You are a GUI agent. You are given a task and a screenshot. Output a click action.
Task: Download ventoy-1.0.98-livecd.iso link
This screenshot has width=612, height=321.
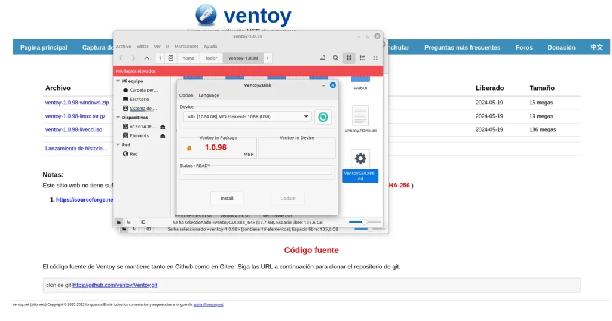tap(74, 129)
